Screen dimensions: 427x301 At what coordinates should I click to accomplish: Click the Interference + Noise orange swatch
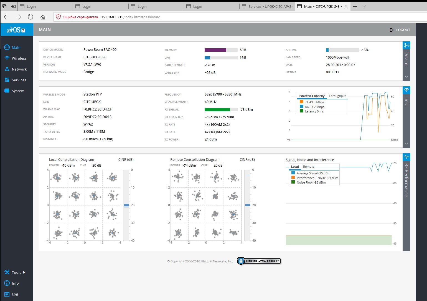pos(293,178)
